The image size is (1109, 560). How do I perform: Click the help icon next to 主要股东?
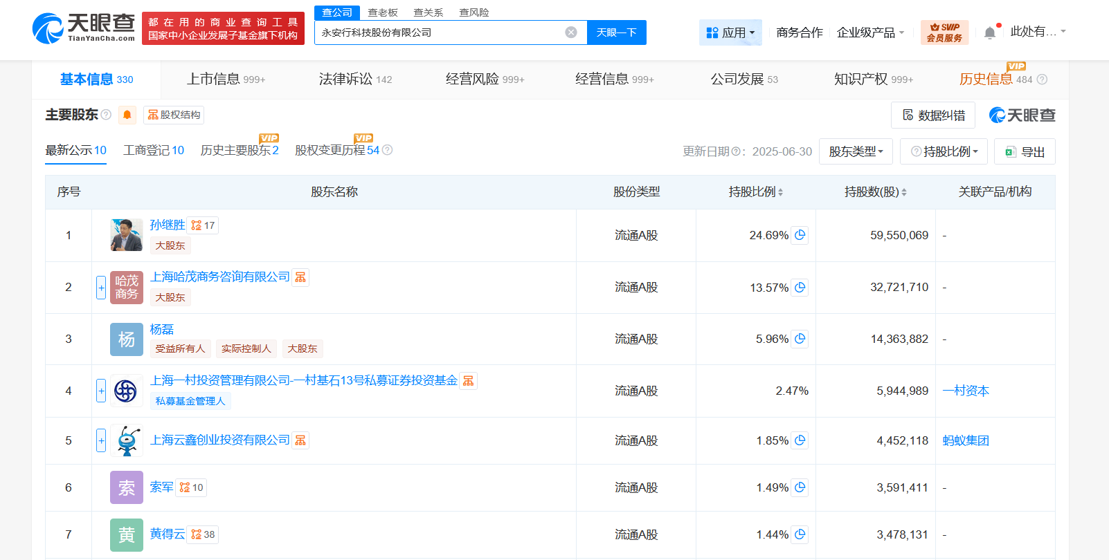[106, 115]
